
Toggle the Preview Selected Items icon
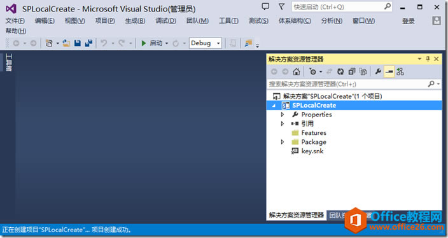pos(389,72)
